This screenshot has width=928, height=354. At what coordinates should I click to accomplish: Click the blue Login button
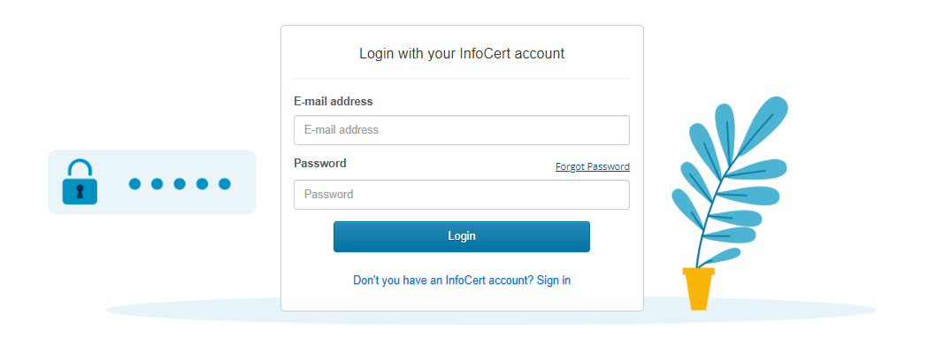462,237
